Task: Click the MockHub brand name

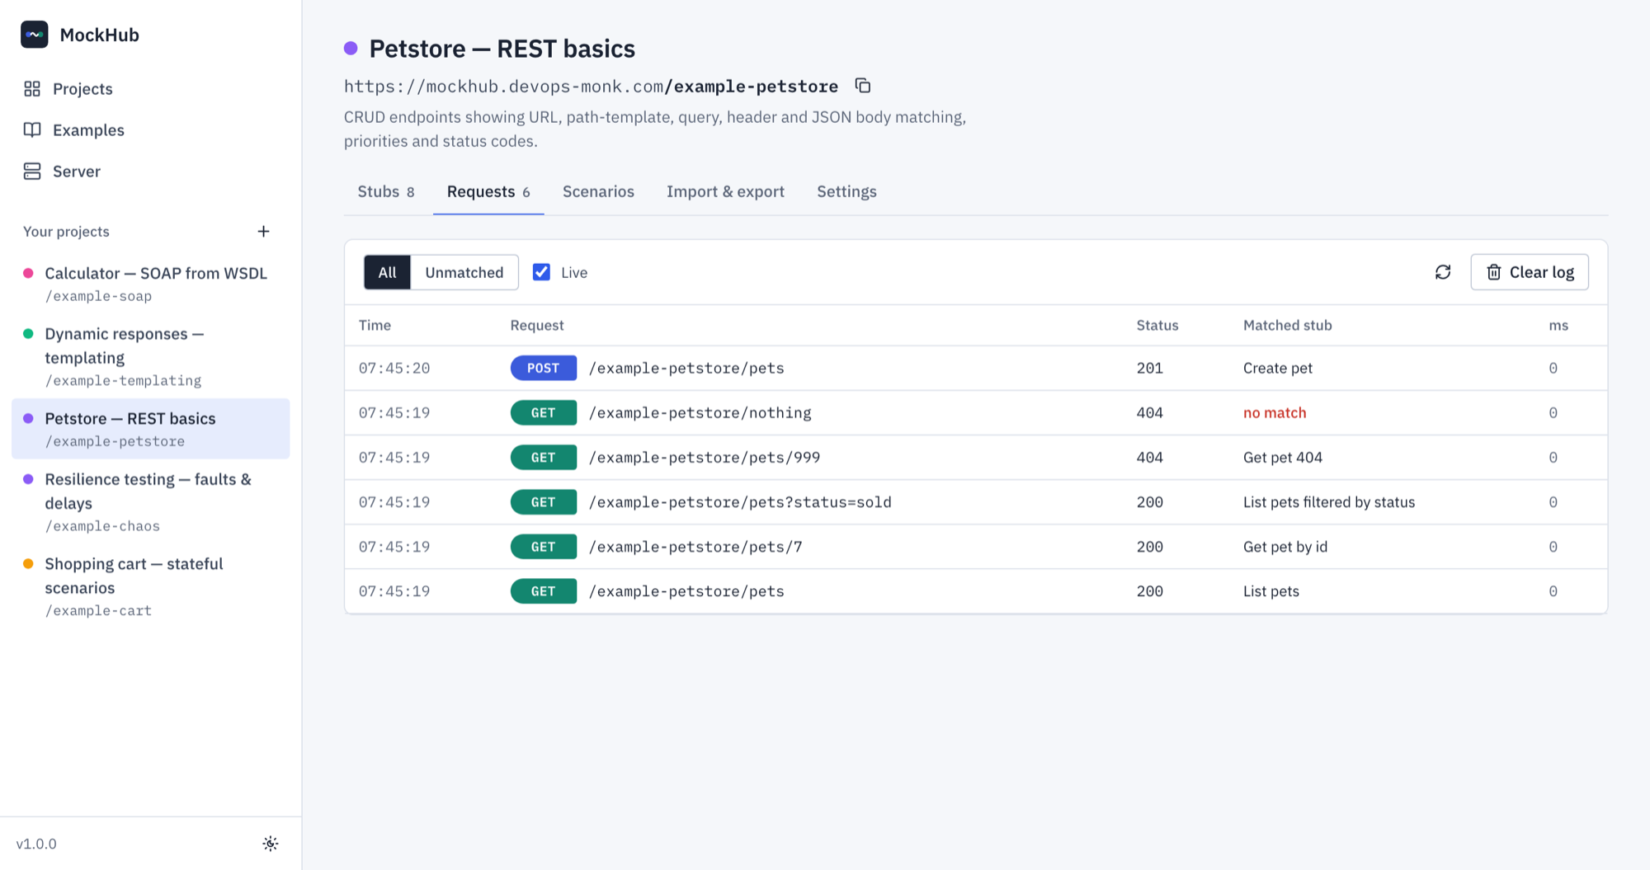Action: pos(99,35)
